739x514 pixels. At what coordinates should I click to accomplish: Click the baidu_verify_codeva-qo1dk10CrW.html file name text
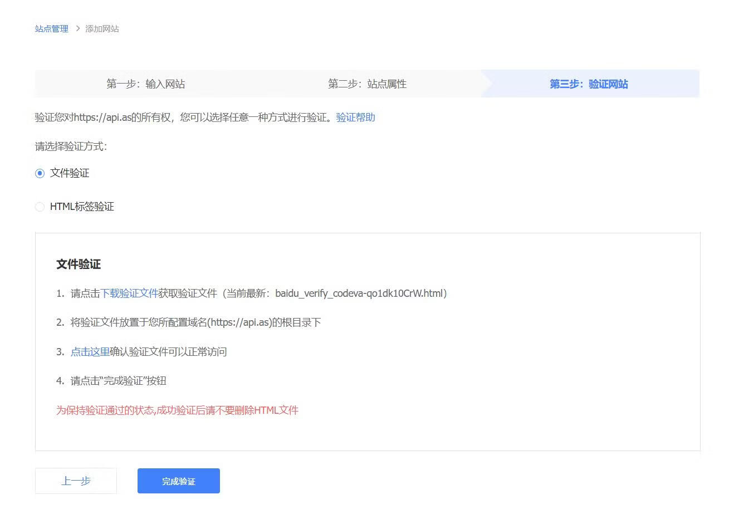359,293
